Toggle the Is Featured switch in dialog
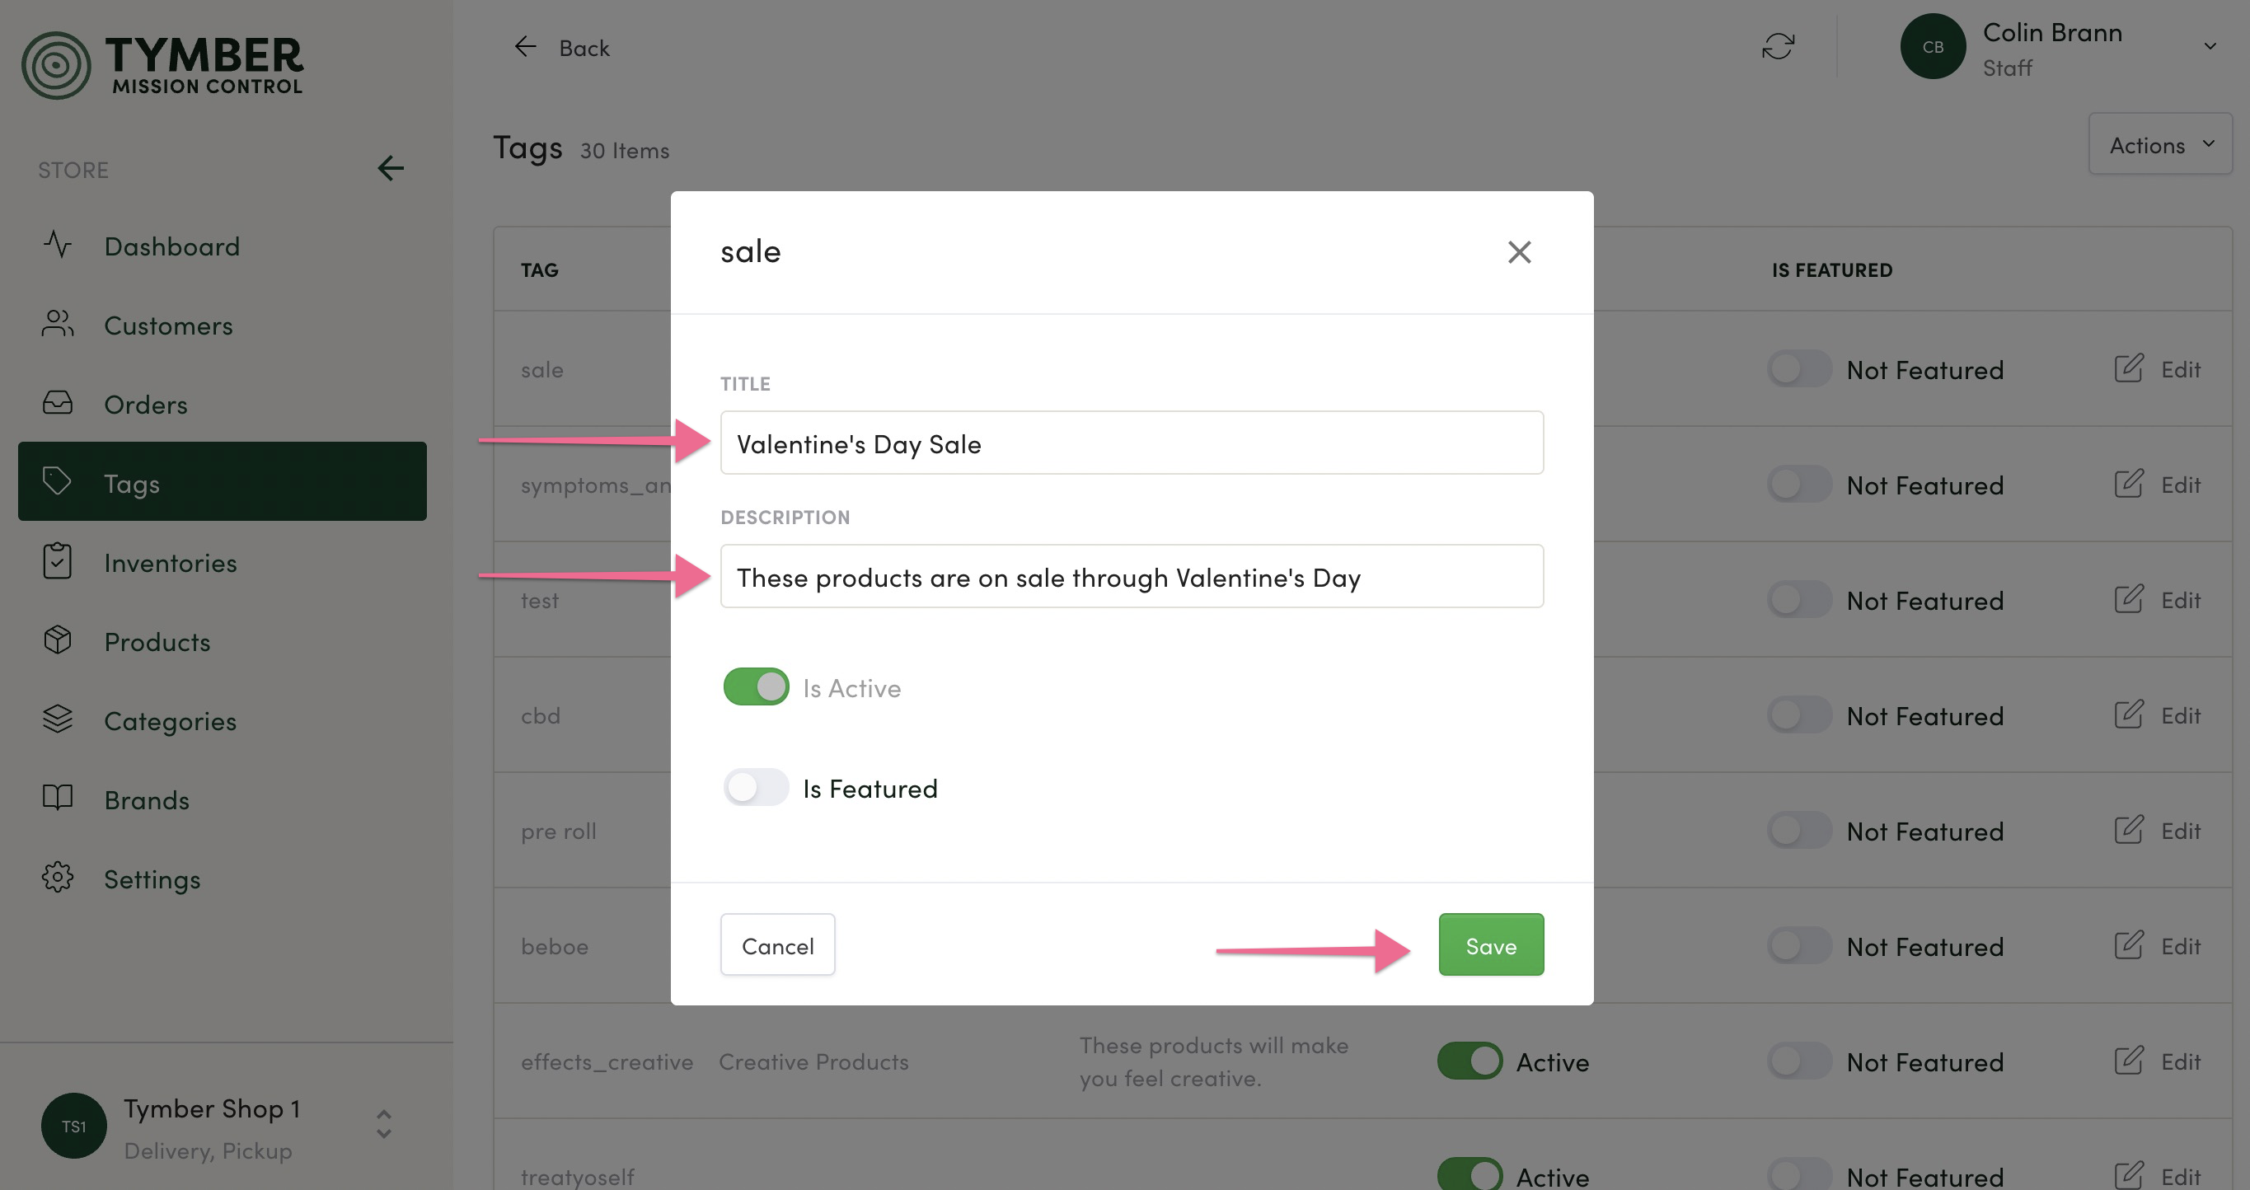2250x1190 pixels. click(x=756, y=788)
